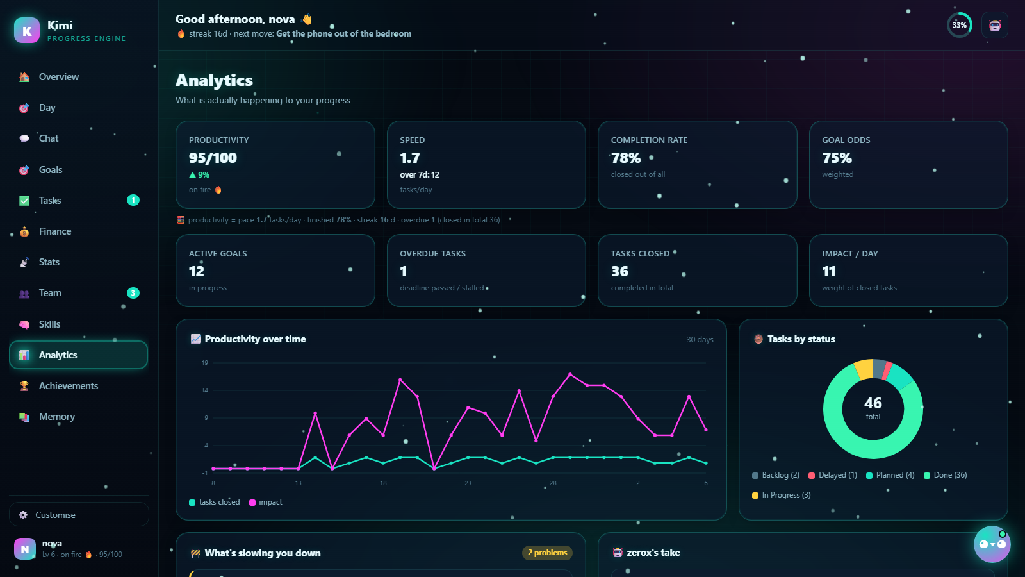Screen dimensions: 1025x577
Task: Open the robot avatar icon in header
Action: (994, 25)
